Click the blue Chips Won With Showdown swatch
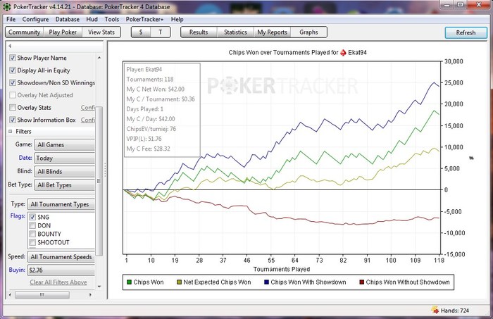 pos(267,282)
